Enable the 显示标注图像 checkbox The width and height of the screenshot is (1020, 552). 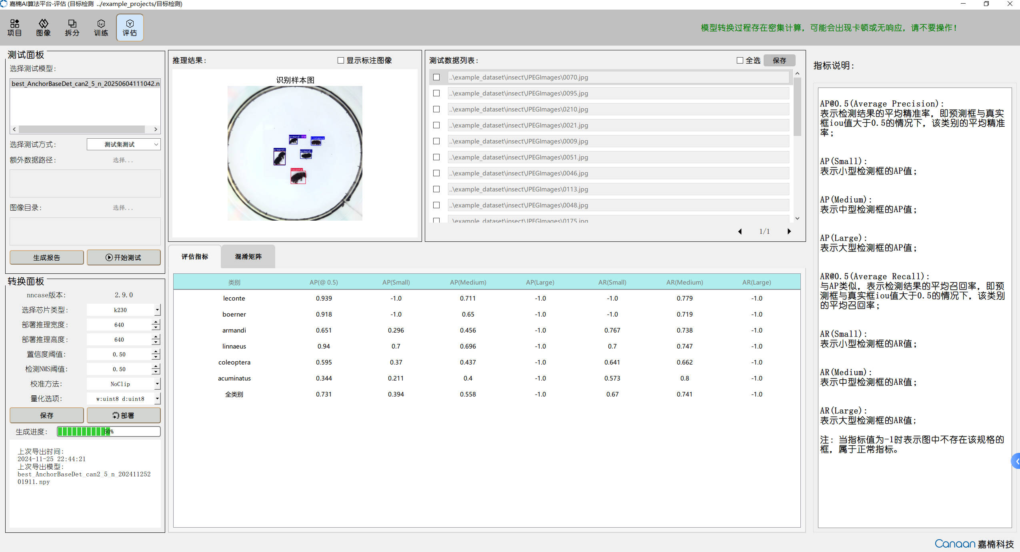[341, 60]
